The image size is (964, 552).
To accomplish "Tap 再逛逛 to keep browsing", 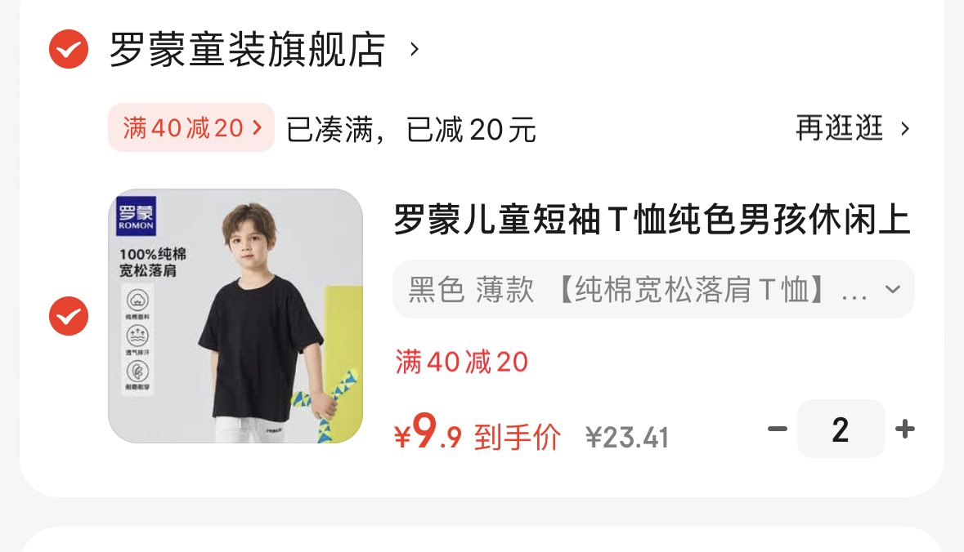I will click(840, 128).
